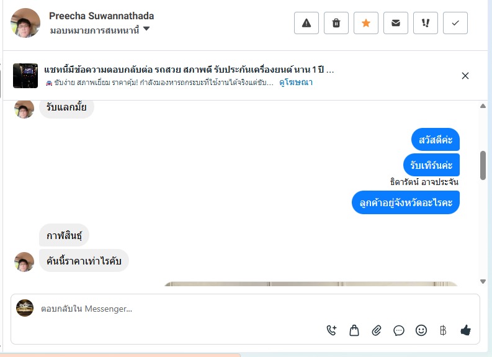492x357 pixels.
Task: Attach a file with paperclip icon
Action: coord(376,330)
